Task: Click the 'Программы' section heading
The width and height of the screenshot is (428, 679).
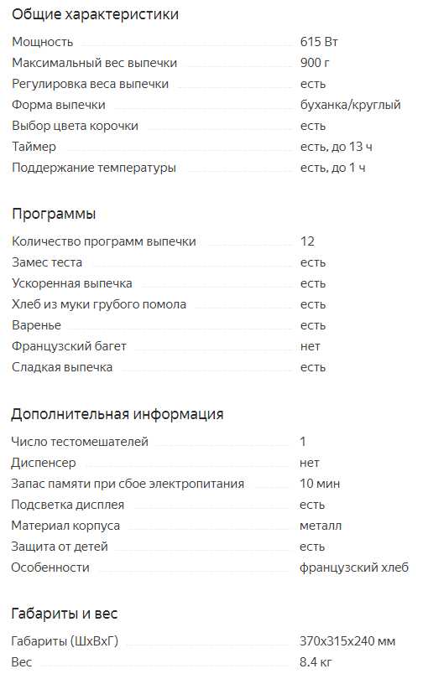Action: (54, 214)
